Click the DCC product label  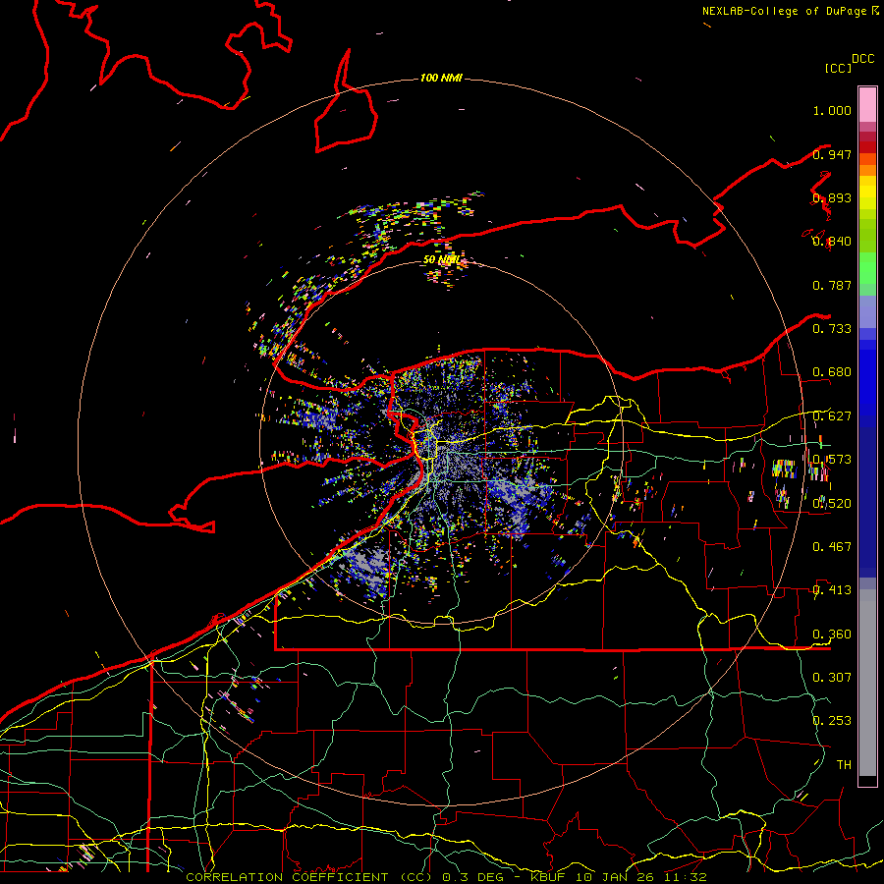[862, 59]
